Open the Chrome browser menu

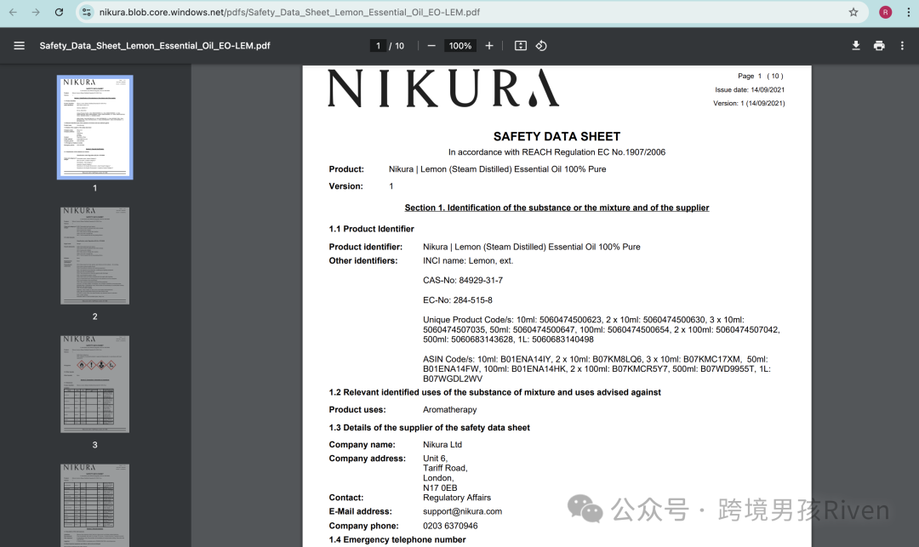909,12
